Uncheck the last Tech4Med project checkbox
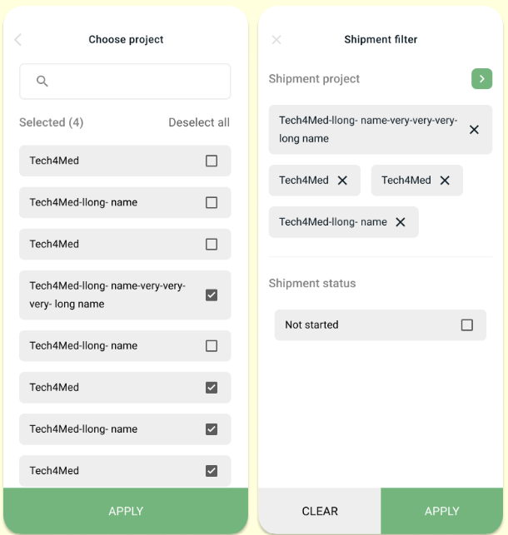Image resolution: width=508 pixels, height=535 pixels. click(212, 470)
